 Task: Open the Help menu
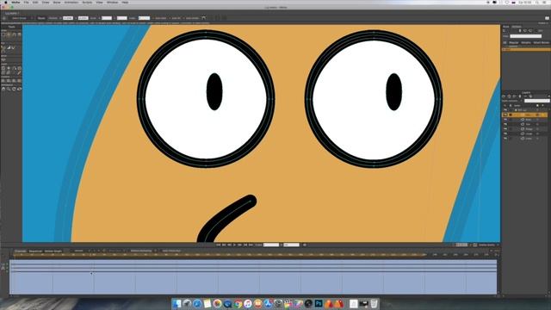125,2
